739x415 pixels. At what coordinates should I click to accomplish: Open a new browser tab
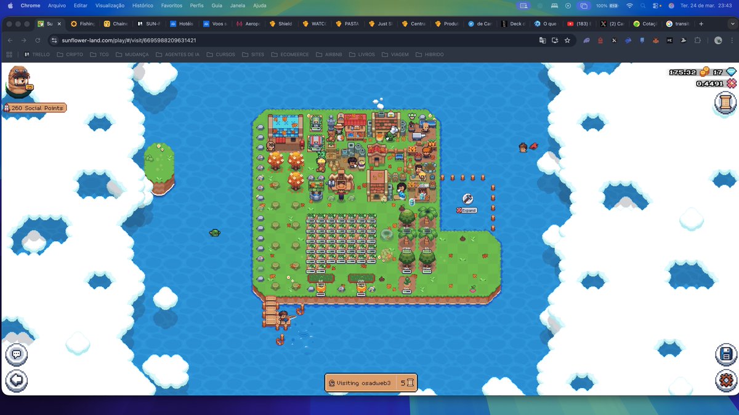pos(701,23)
